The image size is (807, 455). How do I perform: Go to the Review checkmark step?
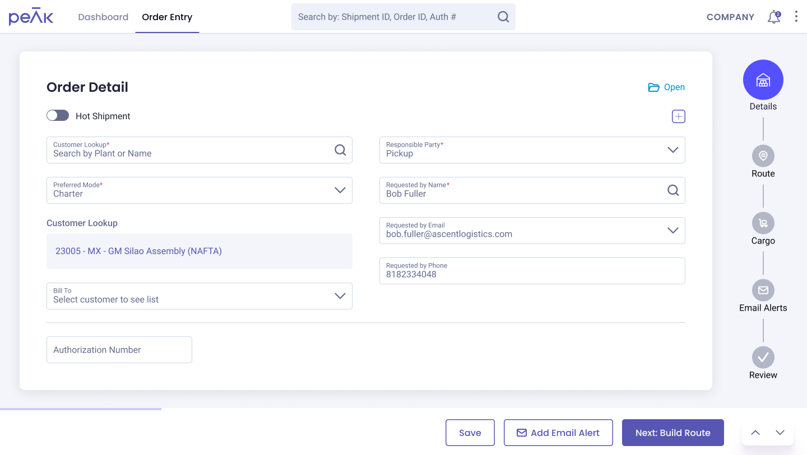coord(763,357)
